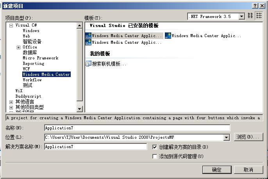Click the 确定 button

coord(217,170)
